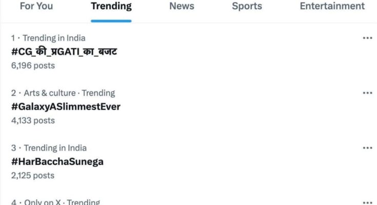Click the 4,133 posts count
377x205 pixels.
pyautogui.click(x=33, y=120)
